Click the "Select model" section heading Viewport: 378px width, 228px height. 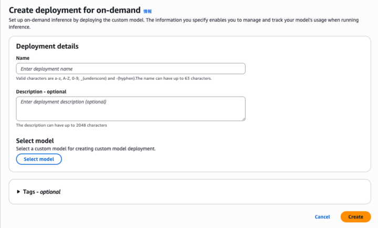(x=35, y=140)
